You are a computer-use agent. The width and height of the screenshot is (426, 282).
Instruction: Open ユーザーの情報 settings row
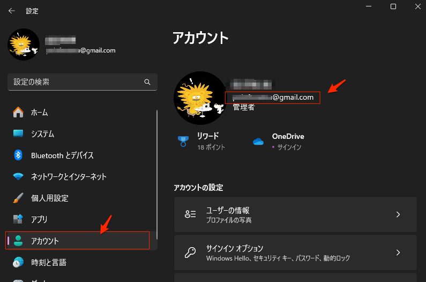pos(295,214)
